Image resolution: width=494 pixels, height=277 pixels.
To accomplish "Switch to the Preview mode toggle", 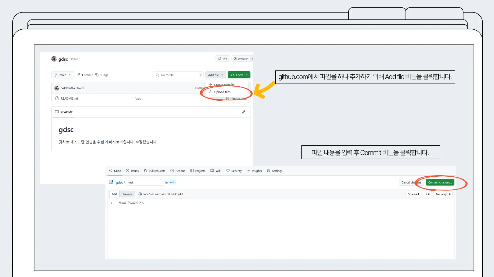I will (127, 194).
